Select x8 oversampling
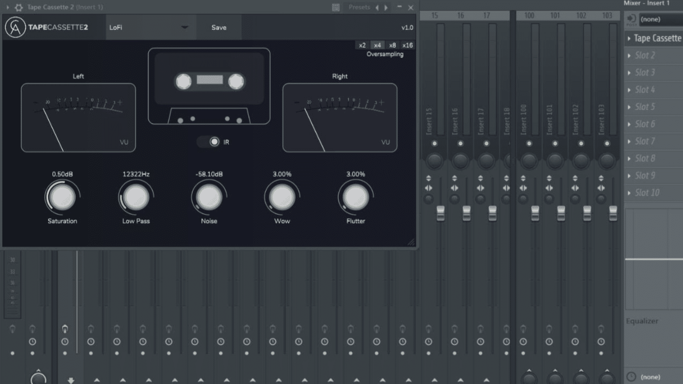Viewport: 683px width, 384px height. [x=393, y=45]
